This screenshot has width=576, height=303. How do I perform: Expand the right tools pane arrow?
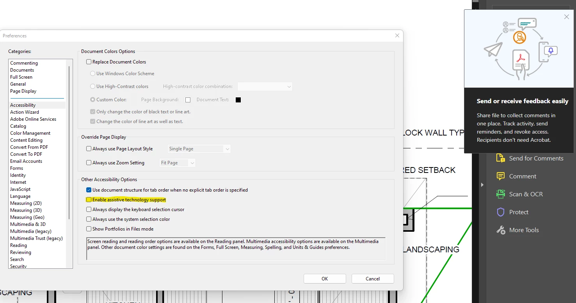coord(482,185)
